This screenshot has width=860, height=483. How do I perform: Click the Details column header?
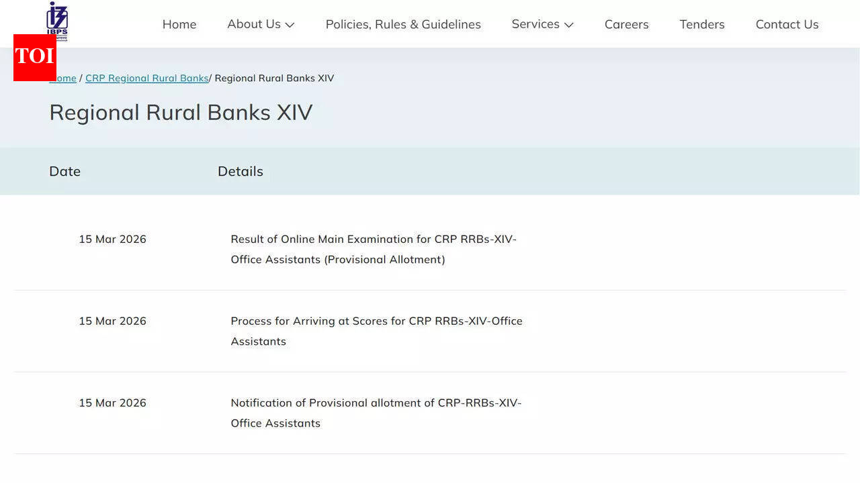click(x=240, y=171)
